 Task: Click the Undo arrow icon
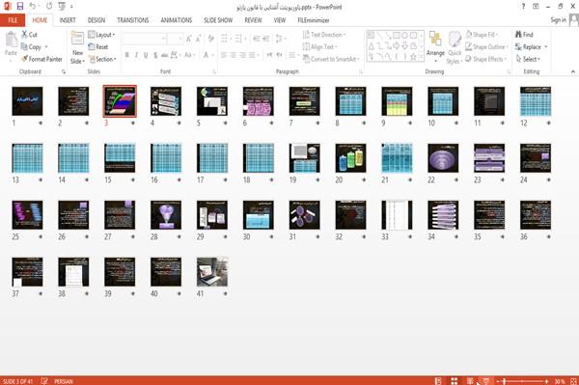point(33,6)
